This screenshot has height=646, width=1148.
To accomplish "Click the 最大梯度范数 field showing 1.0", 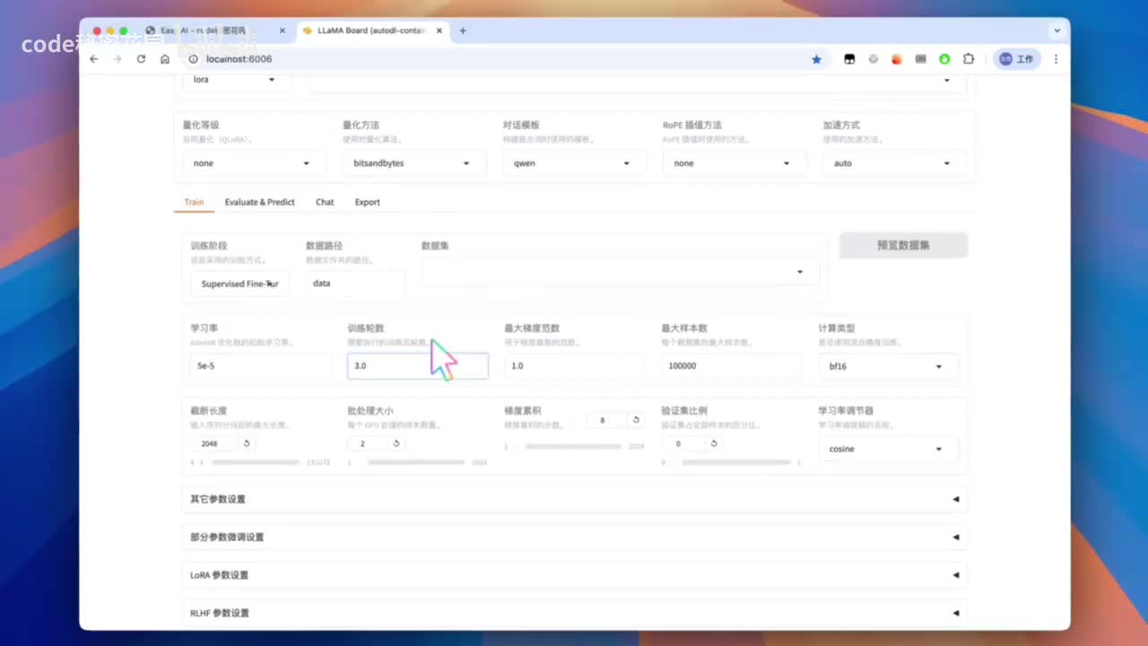I will 574,366.
